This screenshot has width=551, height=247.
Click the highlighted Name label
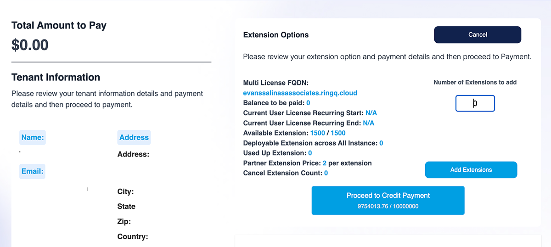point(33,137)
